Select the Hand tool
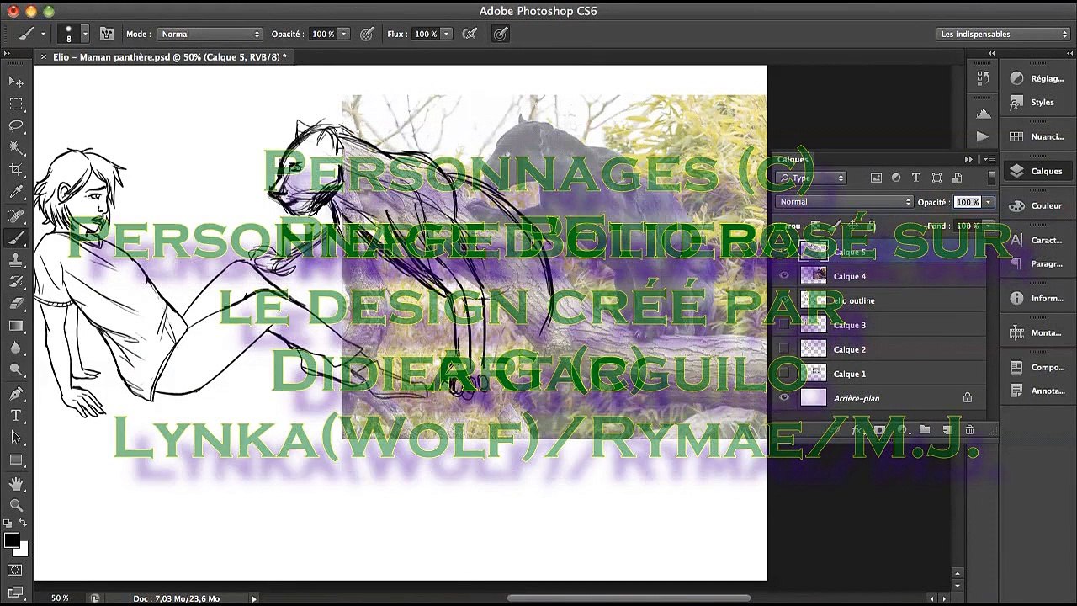The image size is (1077, 606). [x=16, y=484]
